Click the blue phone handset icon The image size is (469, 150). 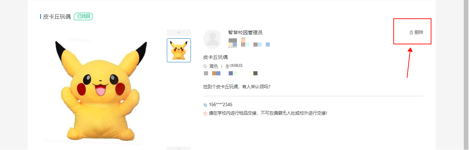(205, 105)
